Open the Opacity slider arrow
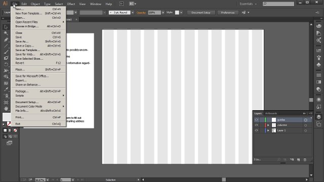 pos(163,13)
